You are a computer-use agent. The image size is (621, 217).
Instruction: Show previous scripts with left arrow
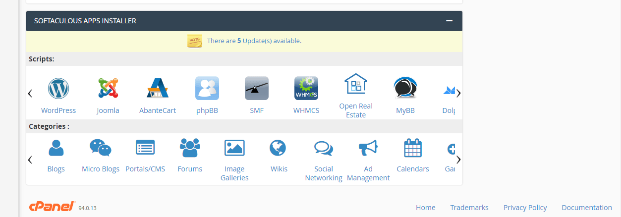tap(30, 93)
